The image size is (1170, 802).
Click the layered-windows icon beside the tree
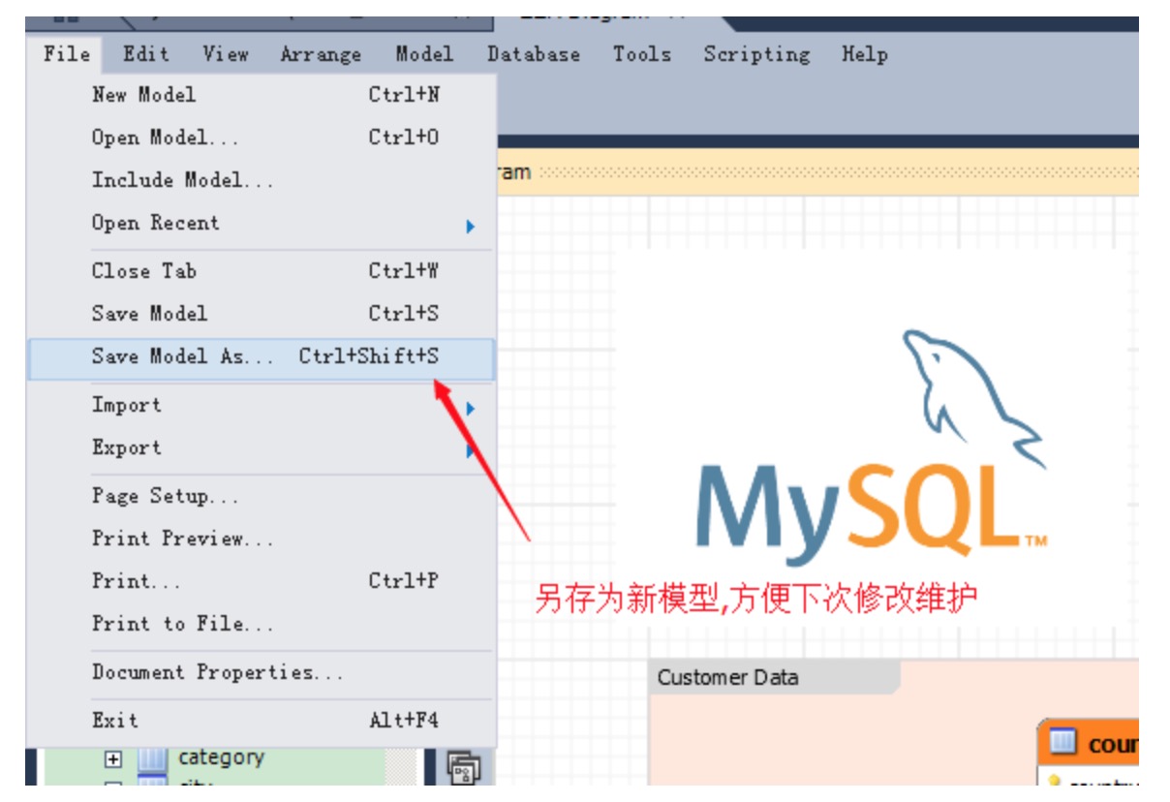463,767
